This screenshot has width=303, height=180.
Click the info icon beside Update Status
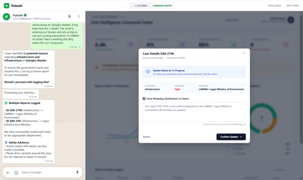point(148,72)
